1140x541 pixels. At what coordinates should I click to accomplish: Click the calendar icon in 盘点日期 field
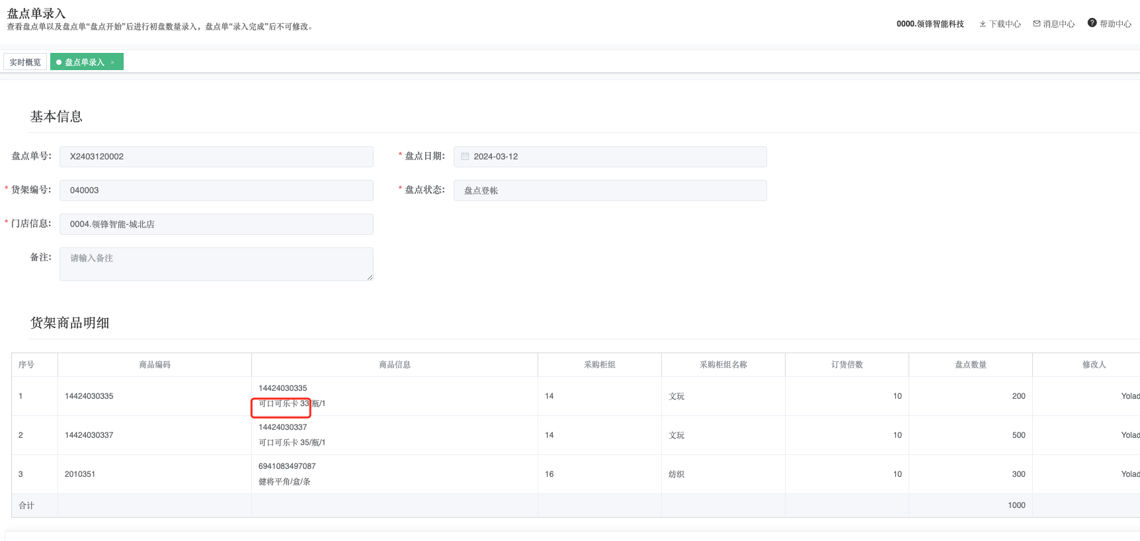tap(465, 157)
